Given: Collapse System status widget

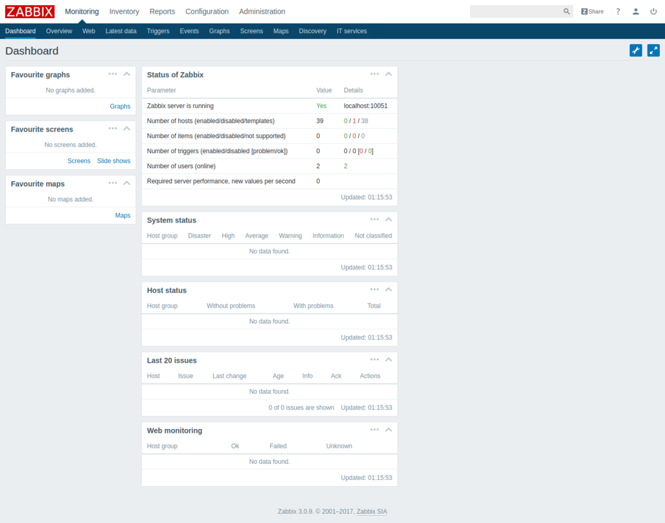Looking at the screenshot, I should pyautogui.click(x=388, y=219).
